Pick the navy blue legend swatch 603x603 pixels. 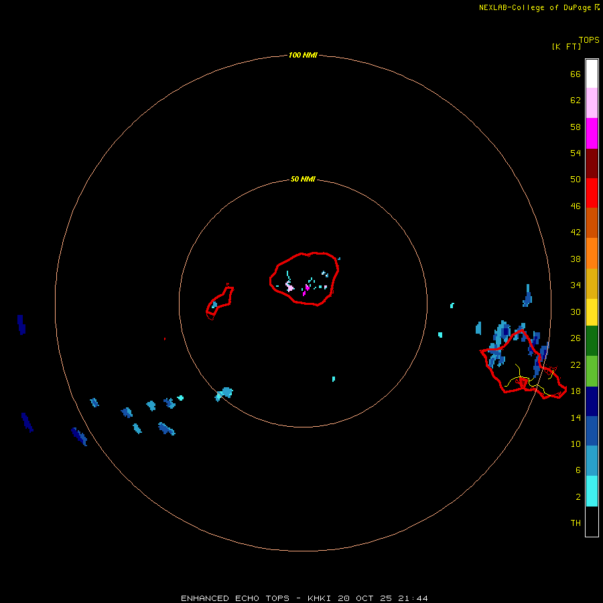point(592,401)
